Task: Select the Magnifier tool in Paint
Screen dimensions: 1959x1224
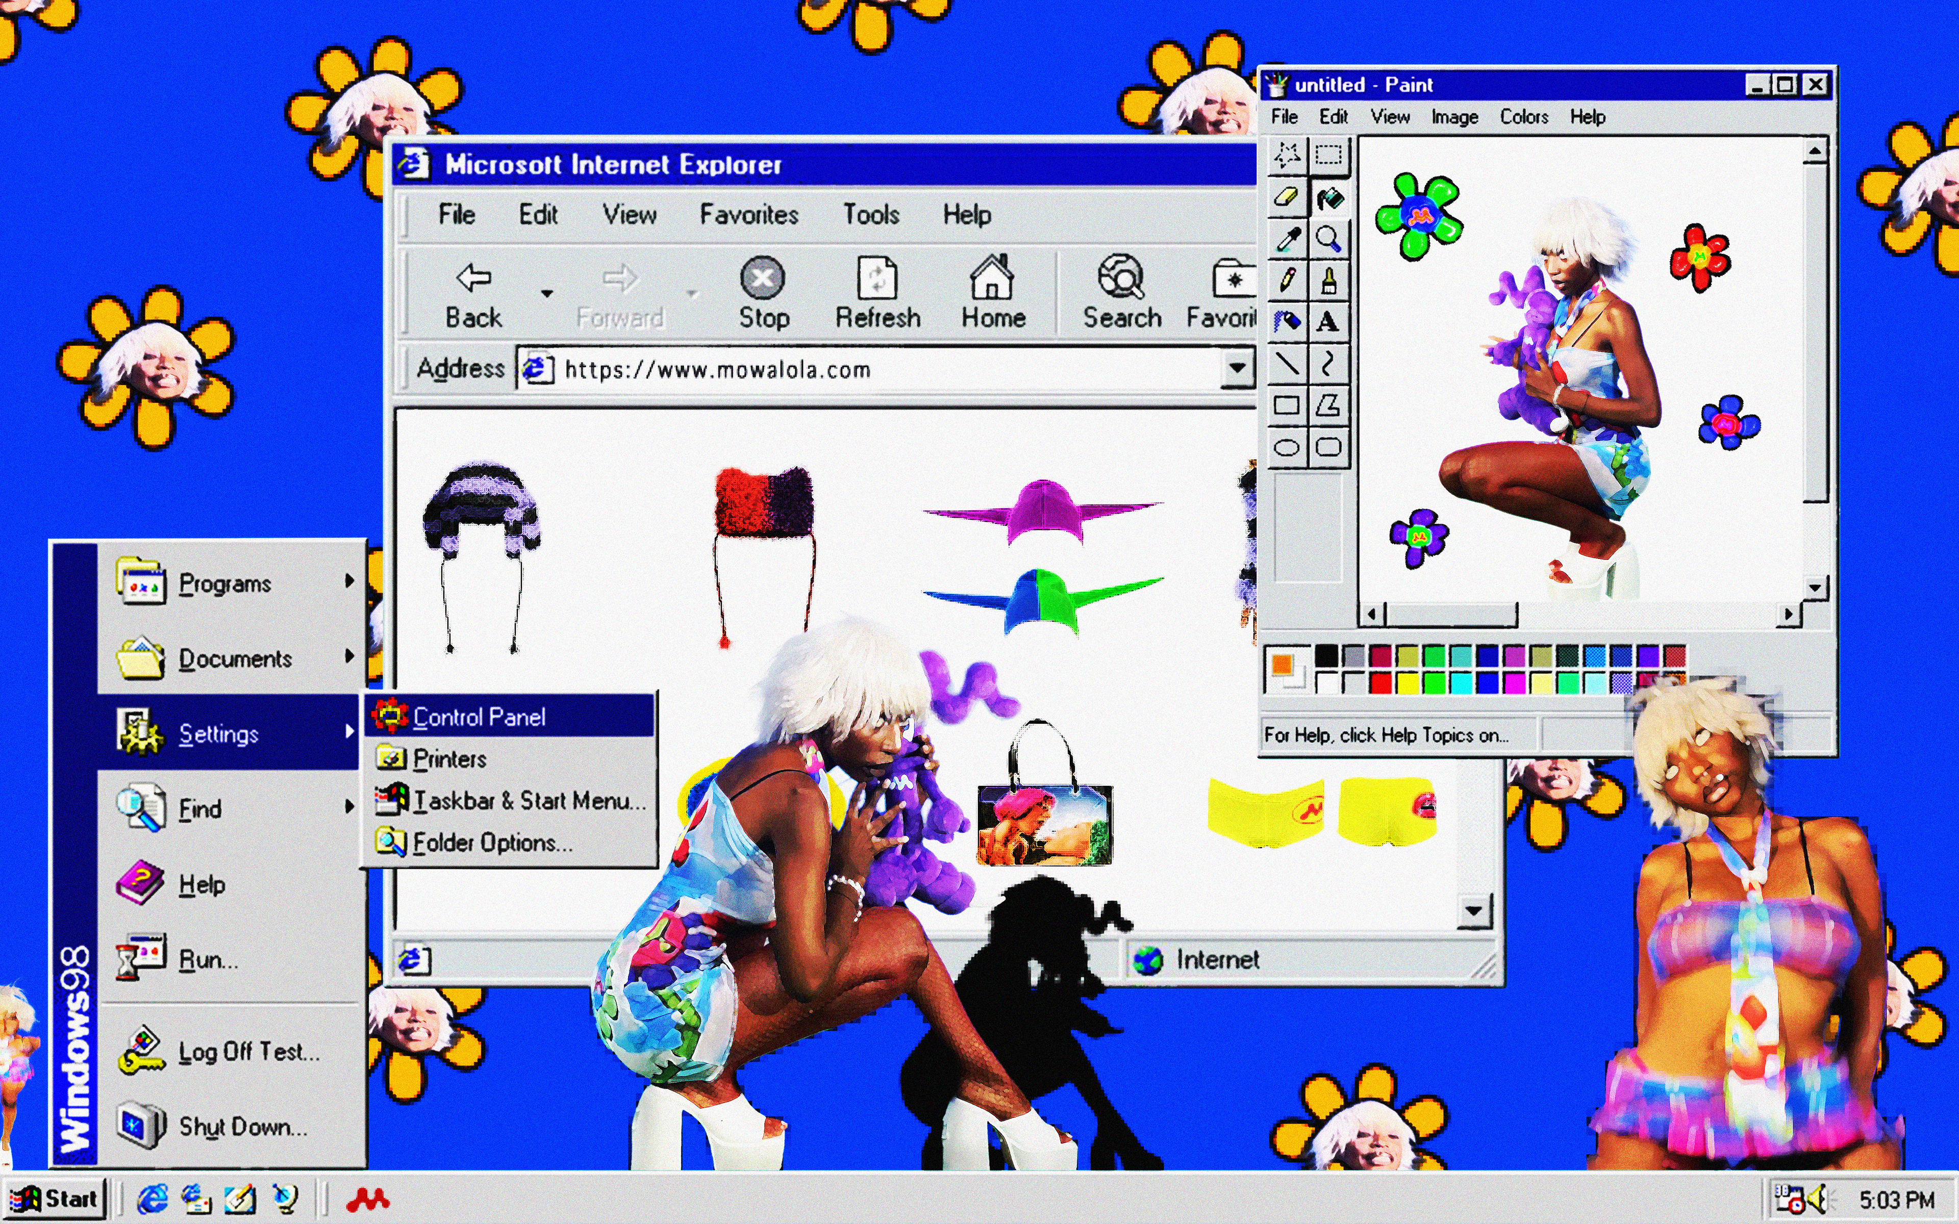Action: 1327,238
